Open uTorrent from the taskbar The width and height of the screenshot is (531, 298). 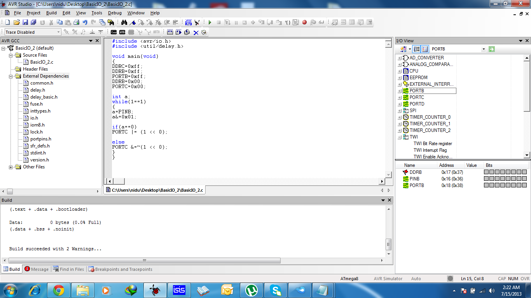pos(252,290)
